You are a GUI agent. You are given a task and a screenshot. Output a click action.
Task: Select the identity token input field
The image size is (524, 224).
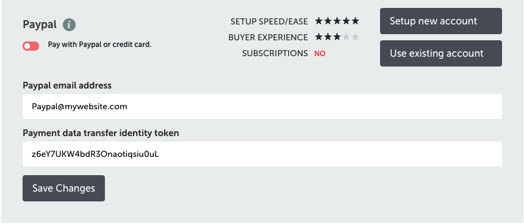262,154
